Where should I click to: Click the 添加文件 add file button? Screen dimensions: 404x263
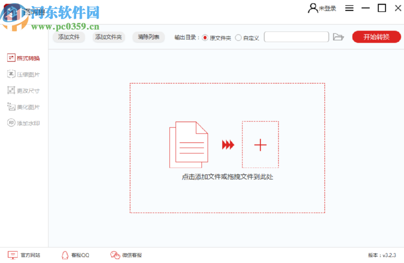tap(69, 37)
